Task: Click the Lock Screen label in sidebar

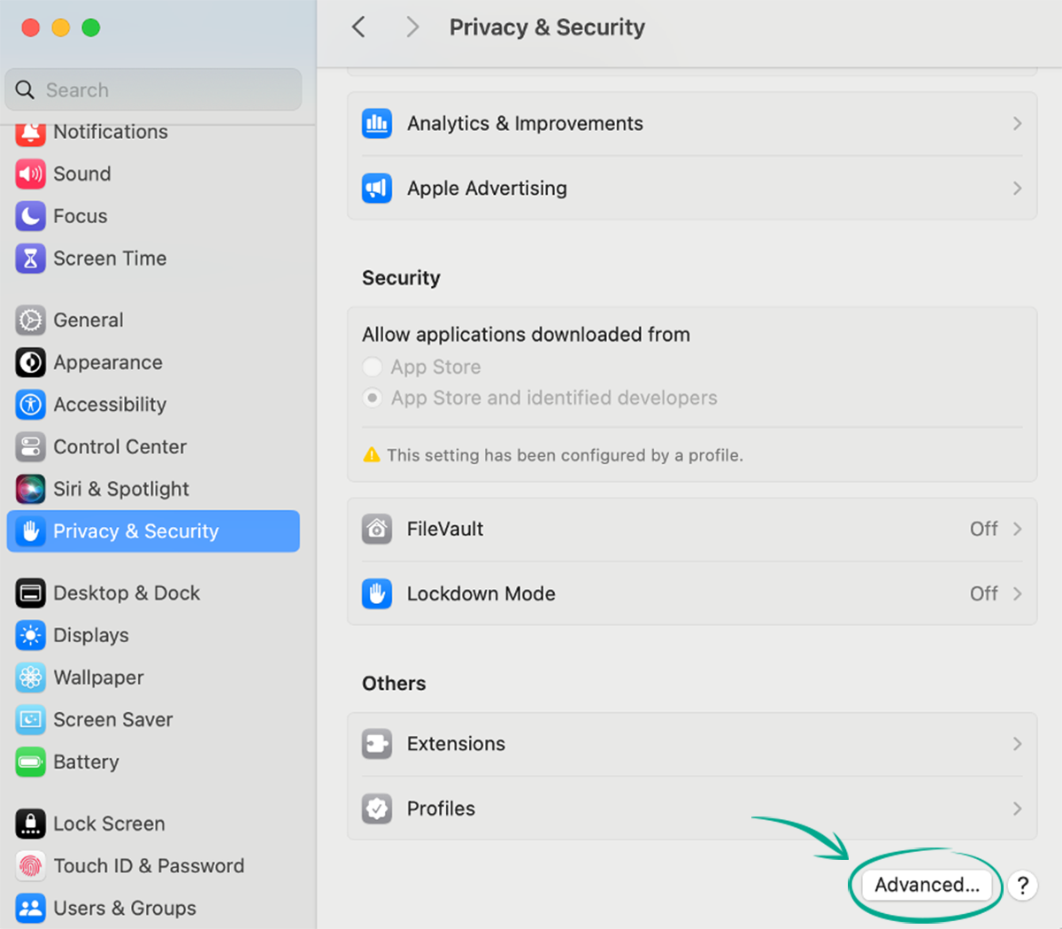Action: 109,824
